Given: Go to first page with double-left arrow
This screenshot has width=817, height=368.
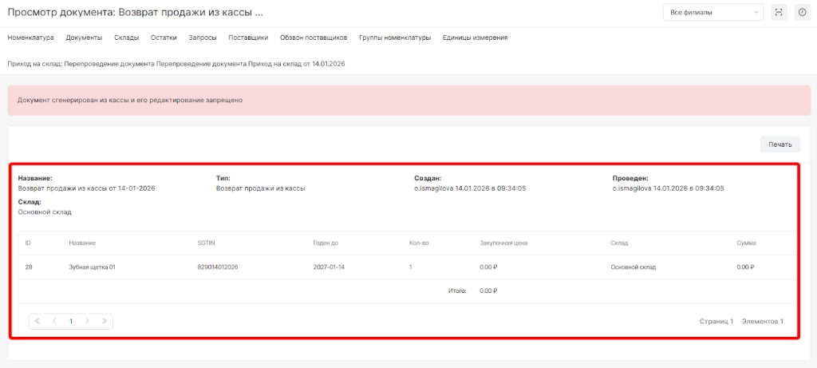Looking at the screenshot, I should point(37,321).
